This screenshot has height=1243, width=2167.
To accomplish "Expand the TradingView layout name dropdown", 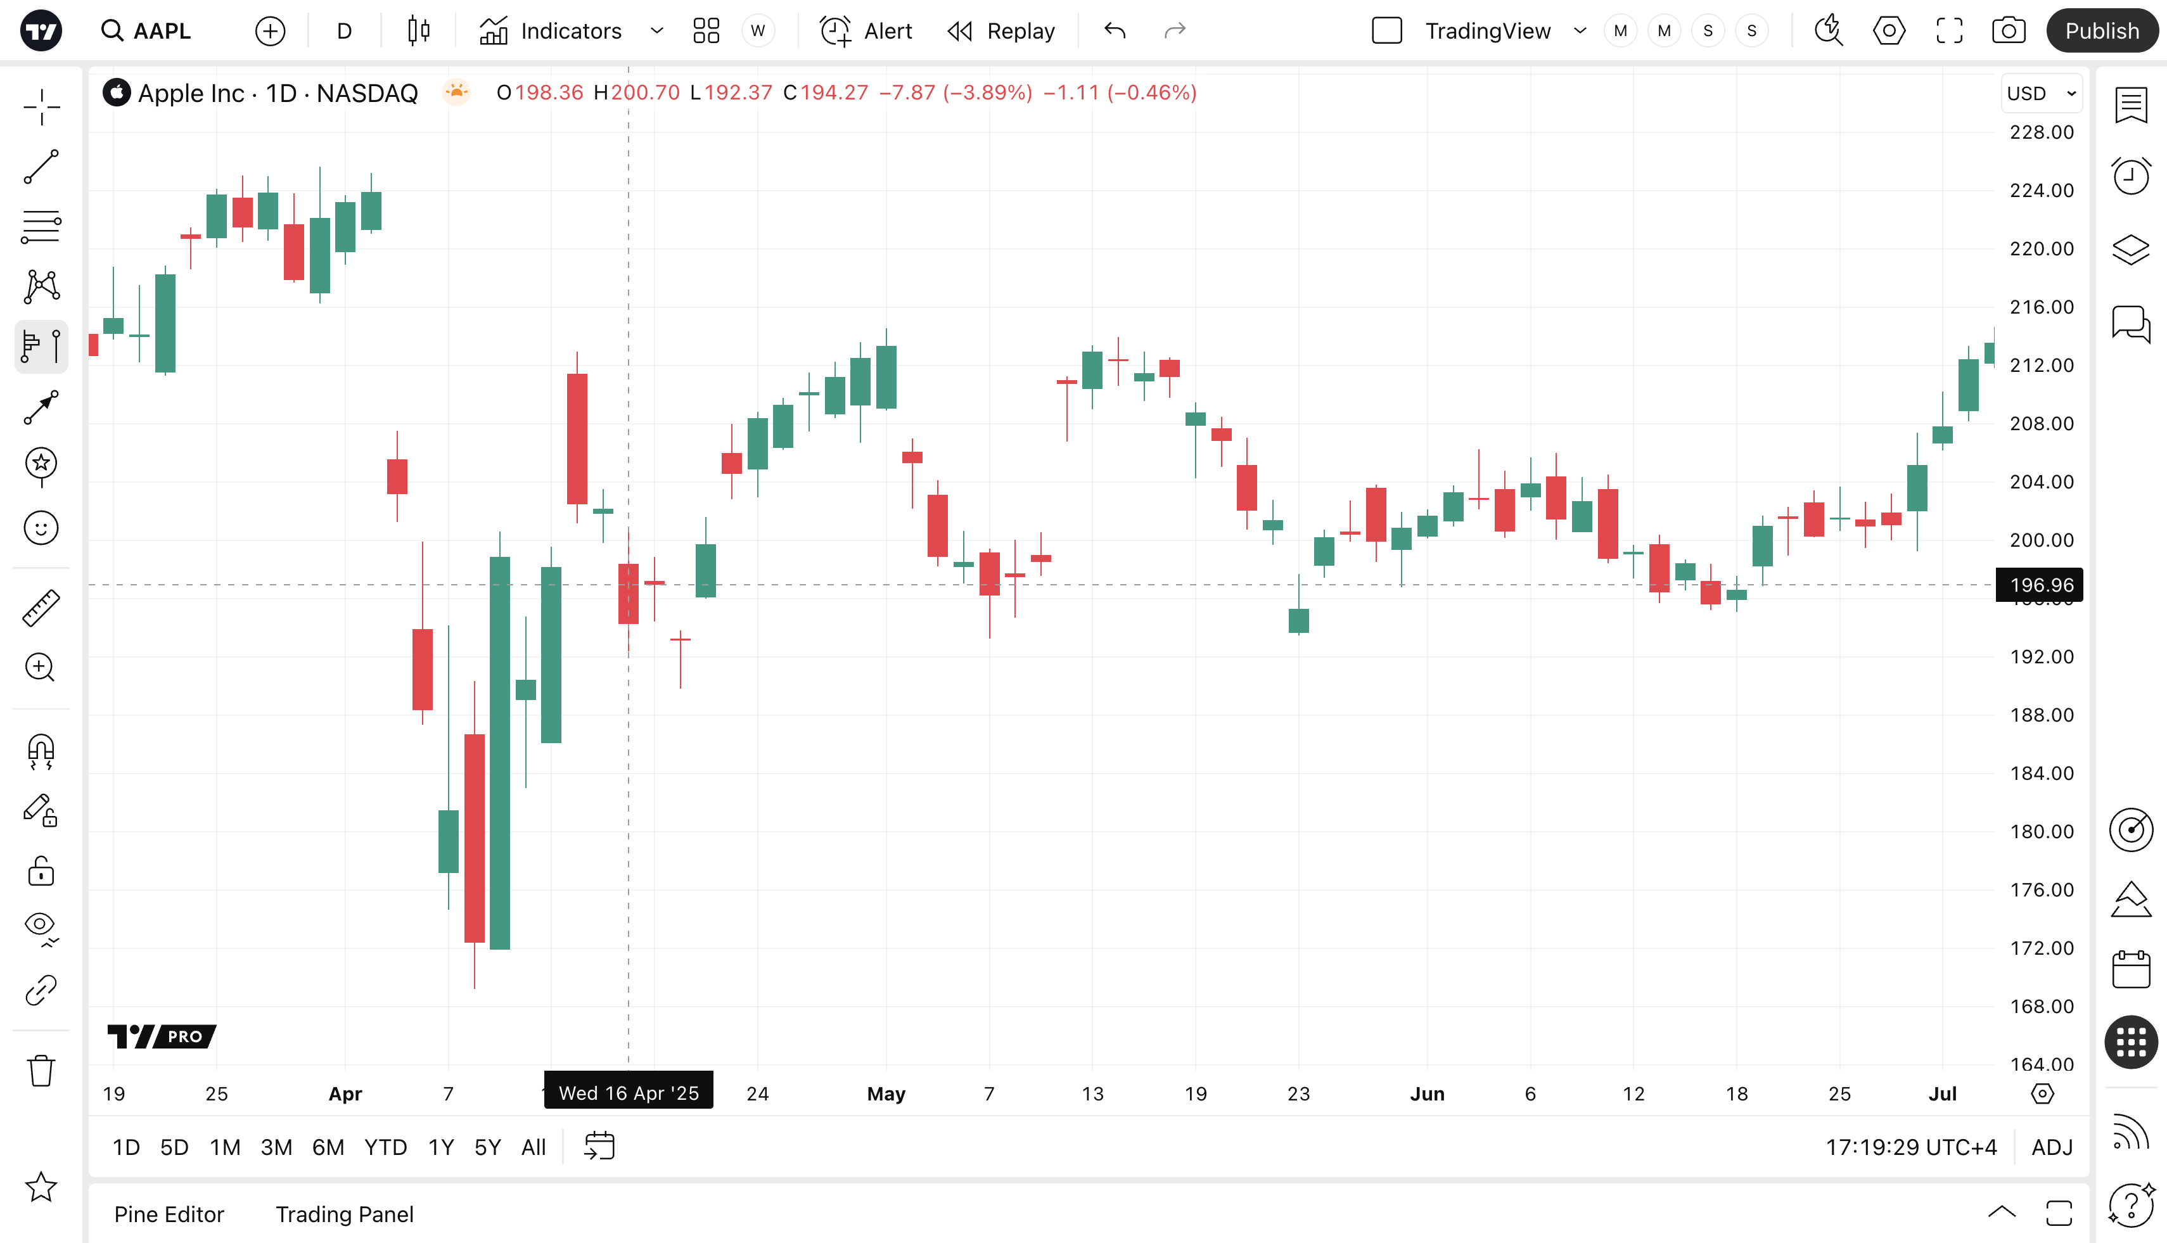I will (x=1580, y=32).
